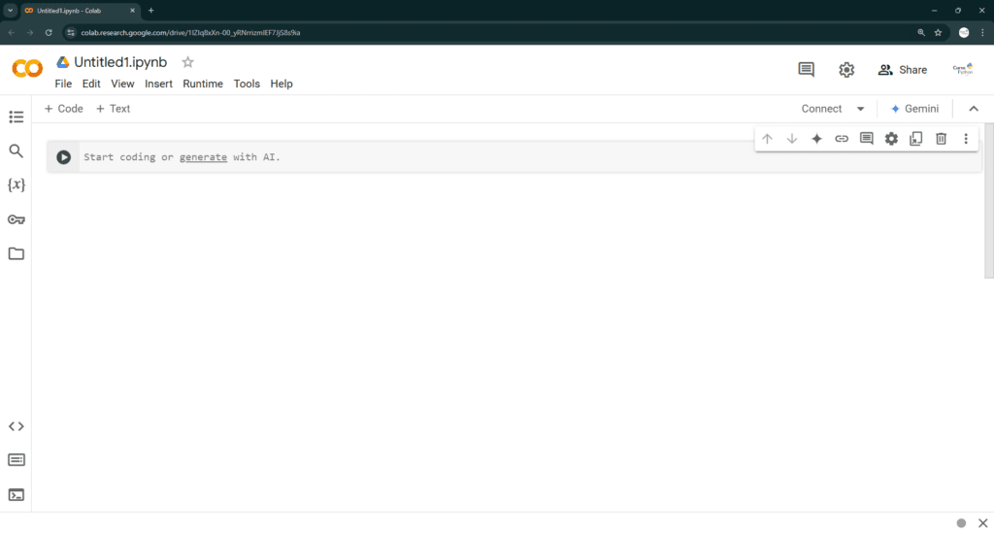Viewport: 994px width, 534px height.
Task: Run the empty code cell
Action: (x=64, y=157)
